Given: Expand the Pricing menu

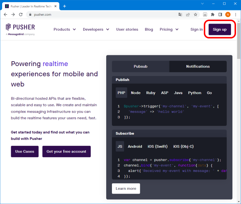Looking at the screenshot, I should pos(169,29).
